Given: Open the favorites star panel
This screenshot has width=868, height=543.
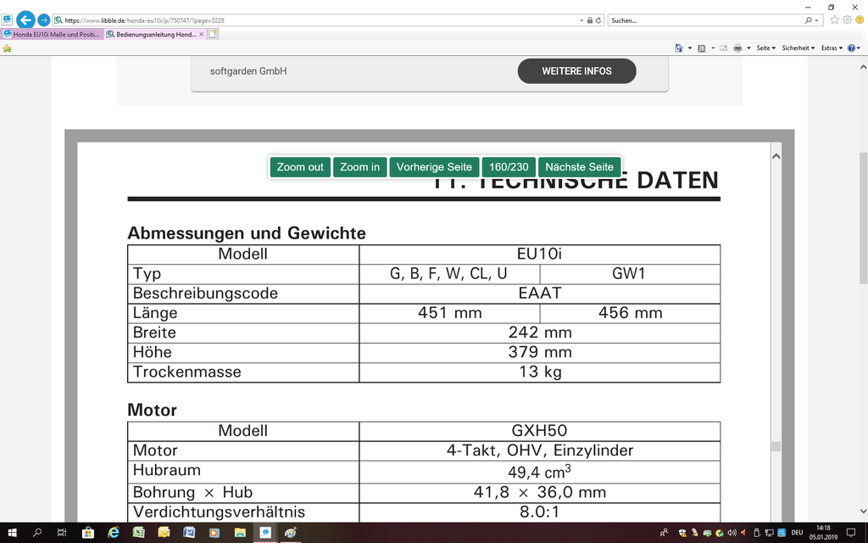Looking at the screenshot, I should [834, 20].
